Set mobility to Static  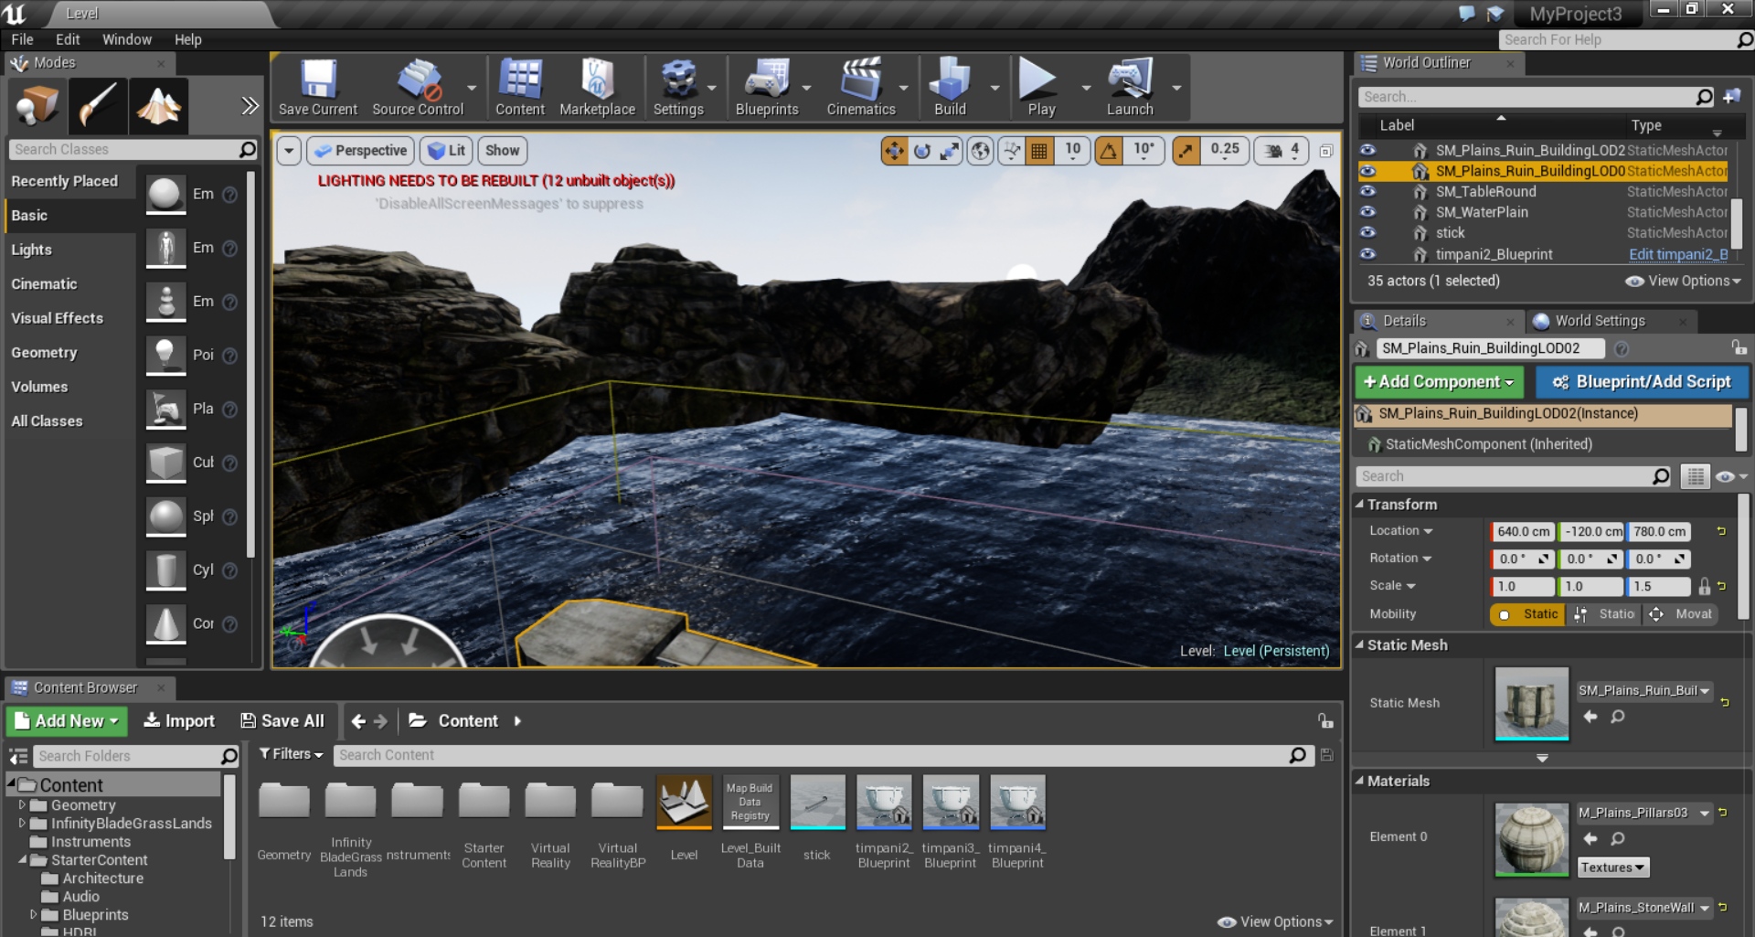tap(1528, 614)
